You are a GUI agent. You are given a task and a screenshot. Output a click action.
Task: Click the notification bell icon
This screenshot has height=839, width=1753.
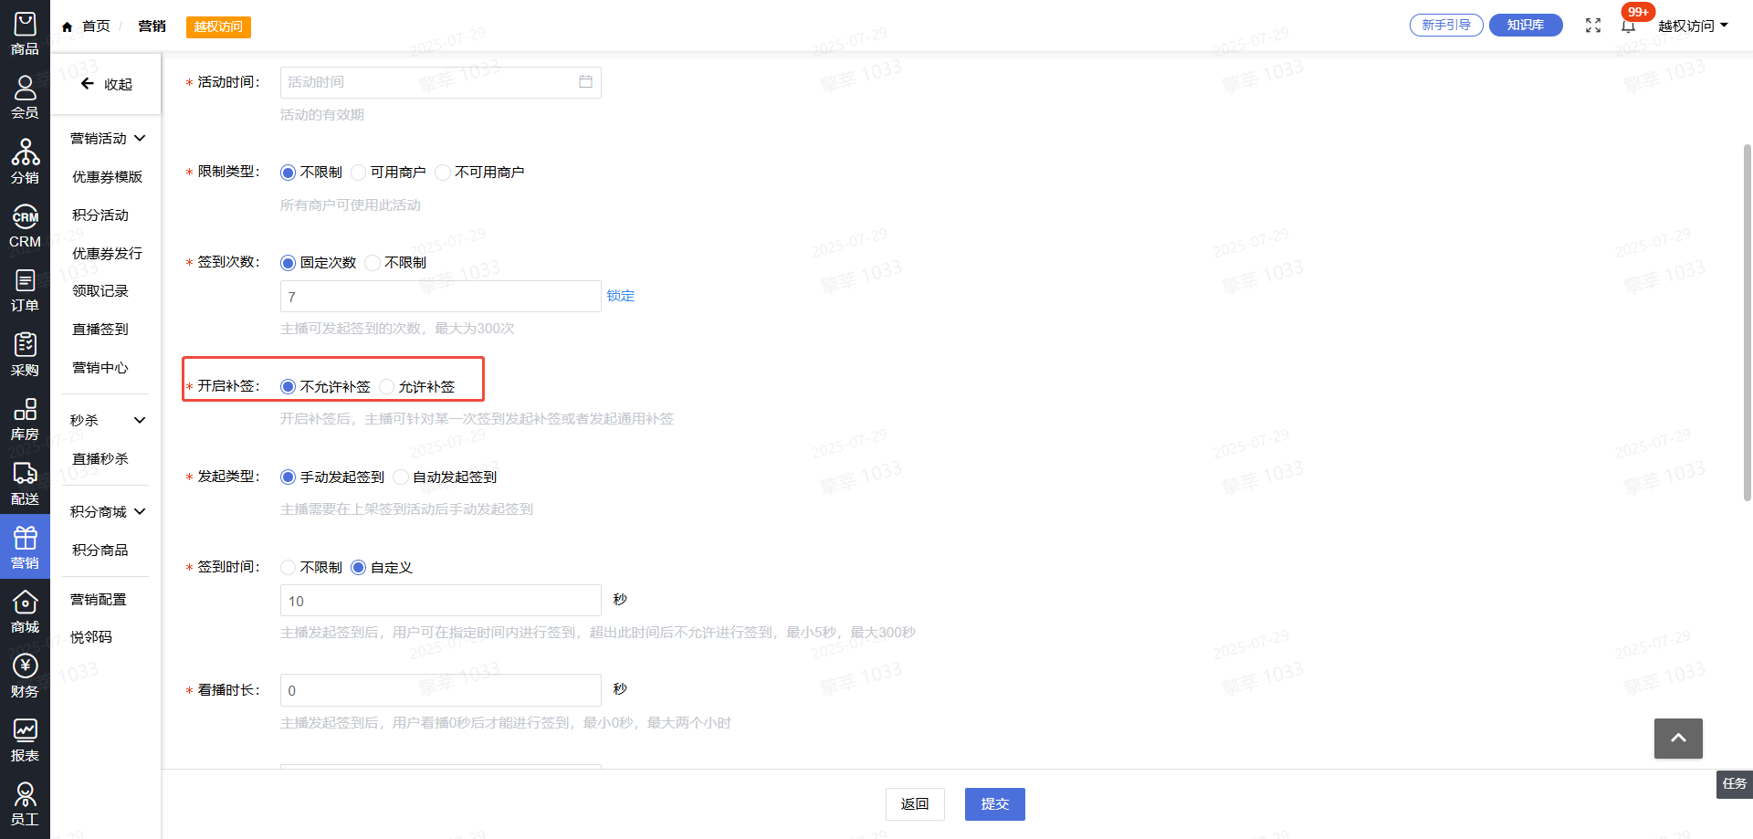pos(1628,26)
